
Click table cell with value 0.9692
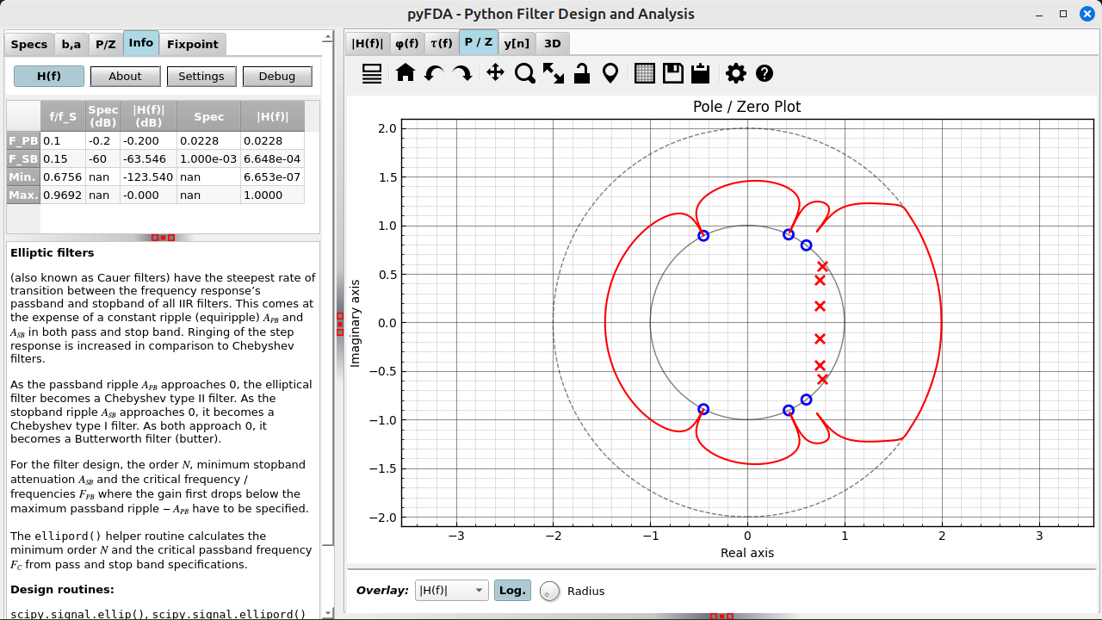[63, 195]
